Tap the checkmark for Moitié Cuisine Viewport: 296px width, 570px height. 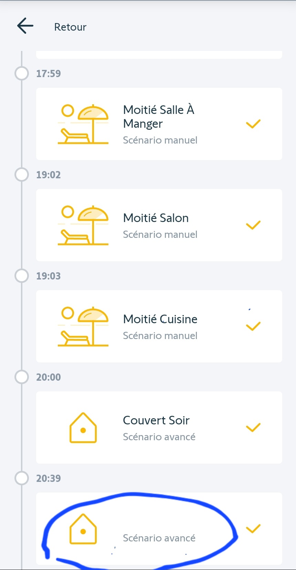tap(253, 326)
